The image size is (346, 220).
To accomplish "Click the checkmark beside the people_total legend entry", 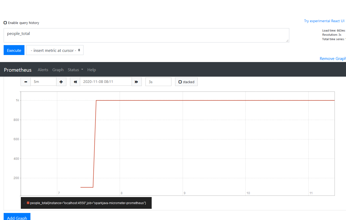I will coord(25,203).
